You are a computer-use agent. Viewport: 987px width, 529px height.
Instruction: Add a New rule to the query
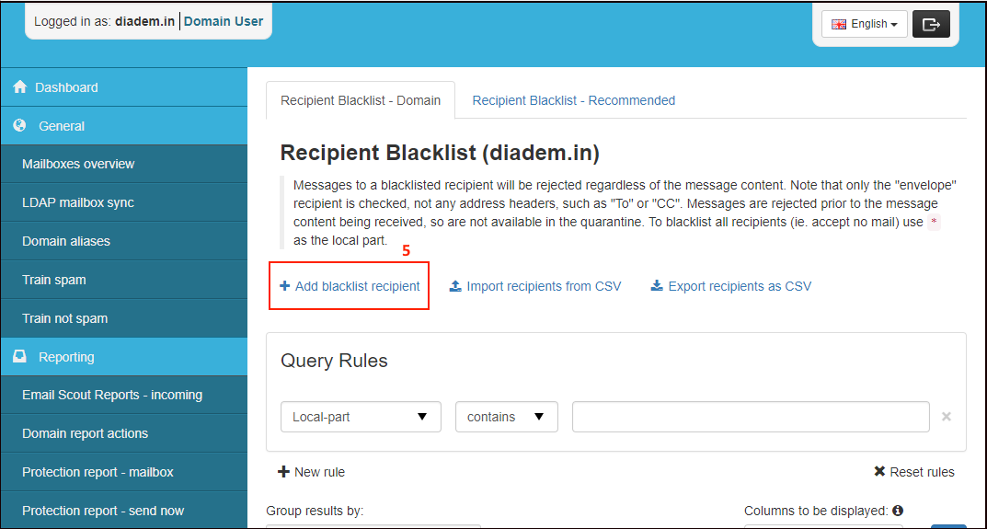point(311,472)
